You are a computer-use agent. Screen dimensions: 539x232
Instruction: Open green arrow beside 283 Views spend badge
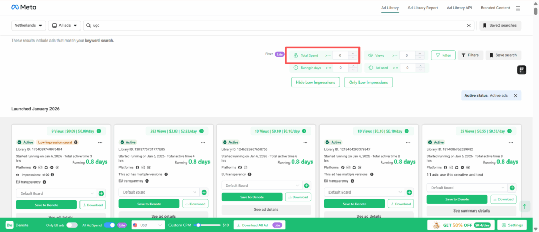[x=202, y=131]
